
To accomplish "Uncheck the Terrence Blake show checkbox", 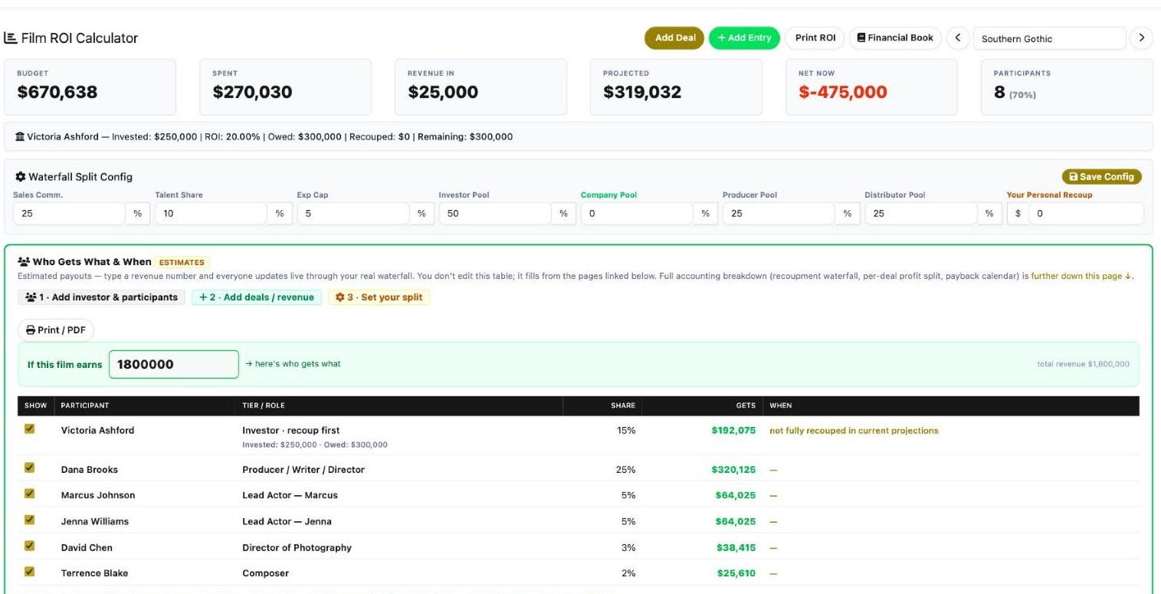I will 30,572.
